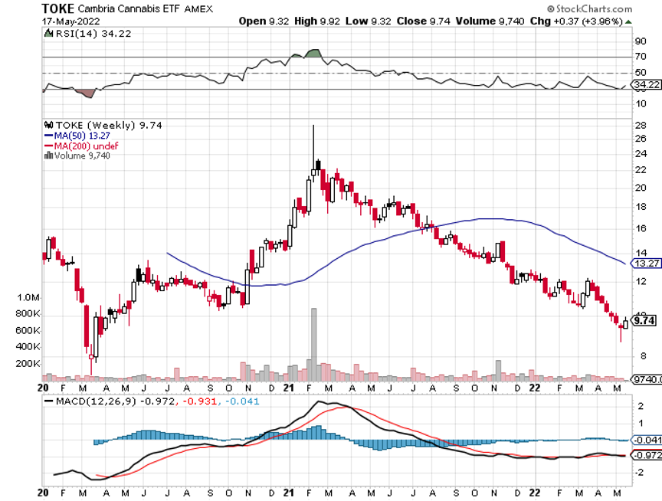Click the -0.041 histogram value tag
Image resolution: width=662 pixels, height=501 pixels.
(x=643, y=440)
